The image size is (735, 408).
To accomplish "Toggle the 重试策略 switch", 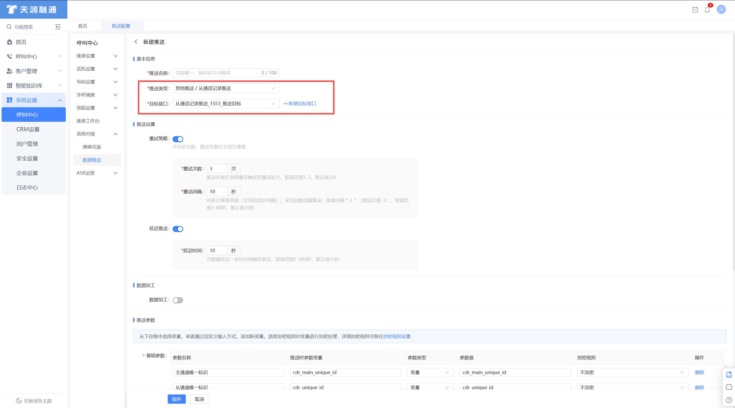I will [178, 139].
